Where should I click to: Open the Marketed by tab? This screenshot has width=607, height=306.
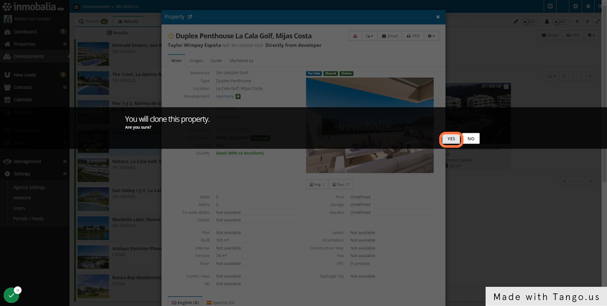[x=241, y=61]
